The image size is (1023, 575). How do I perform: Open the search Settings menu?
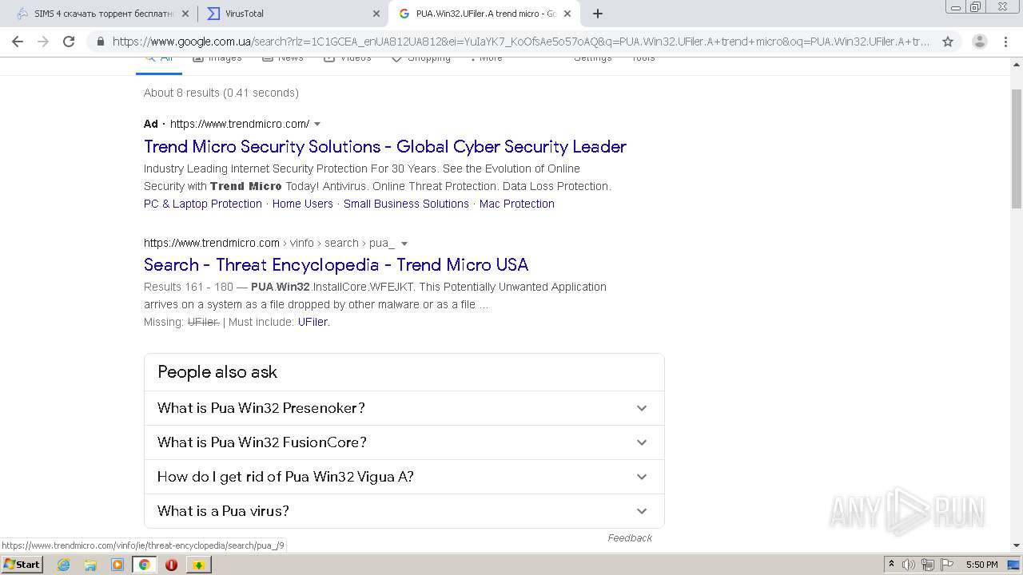point(592,58)
